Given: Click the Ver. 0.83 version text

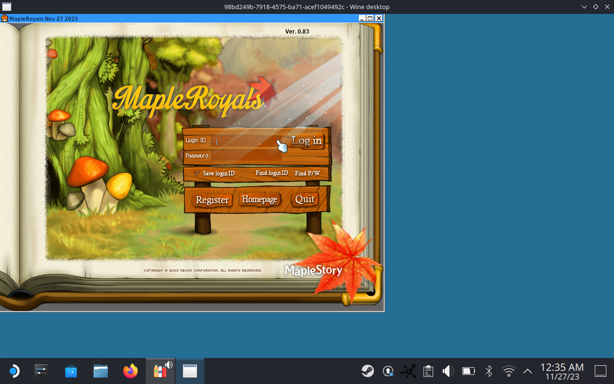Looking at the screenshot, I should pos(297,32).
